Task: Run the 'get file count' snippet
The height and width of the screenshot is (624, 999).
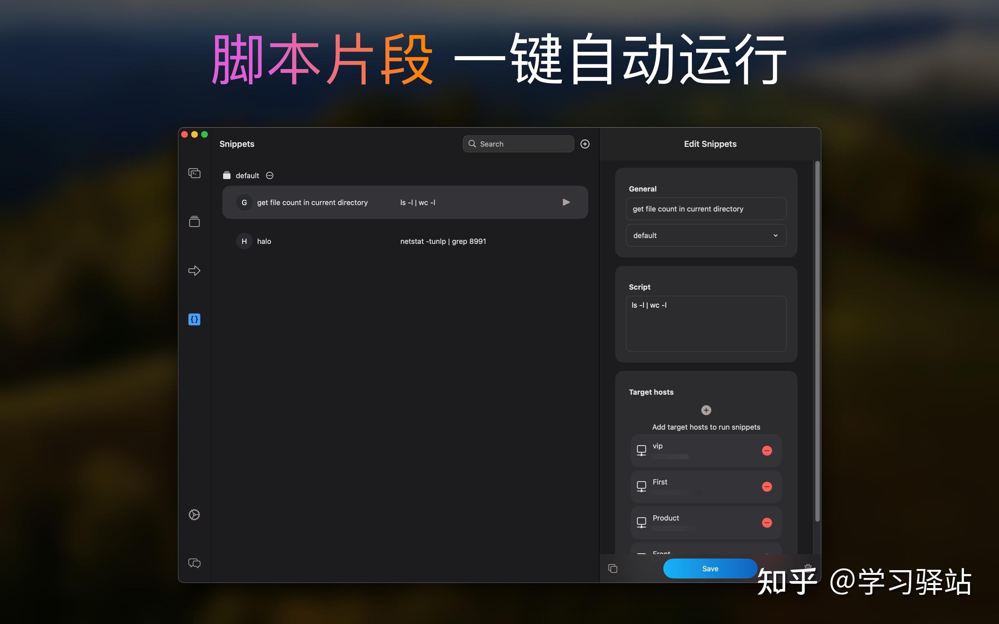Action: (x=566, y=202)
